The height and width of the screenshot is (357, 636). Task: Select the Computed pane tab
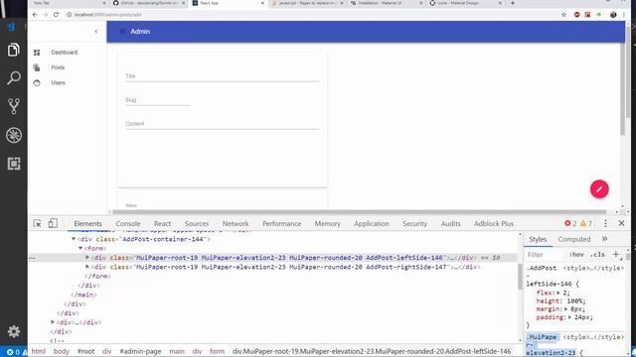tap(574, 239)
